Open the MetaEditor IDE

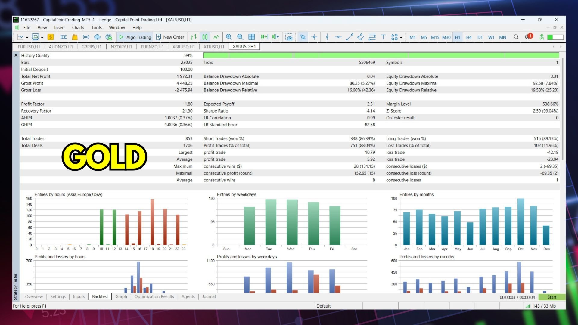click(x=63, y=37)
